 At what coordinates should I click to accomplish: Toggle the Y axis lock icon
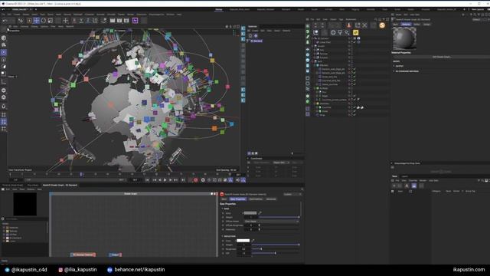pos(81,21)
